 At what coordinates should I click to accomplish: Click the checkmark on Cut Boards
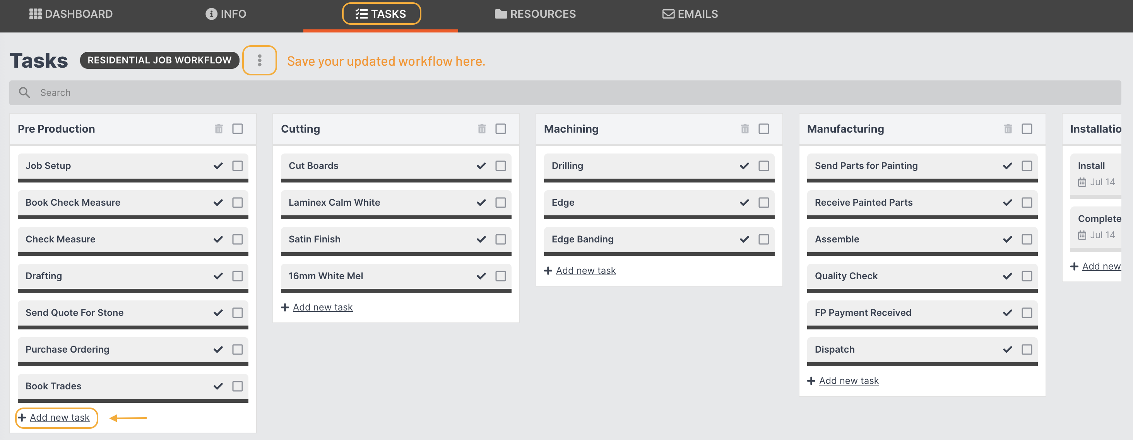[x=481, y=166]
